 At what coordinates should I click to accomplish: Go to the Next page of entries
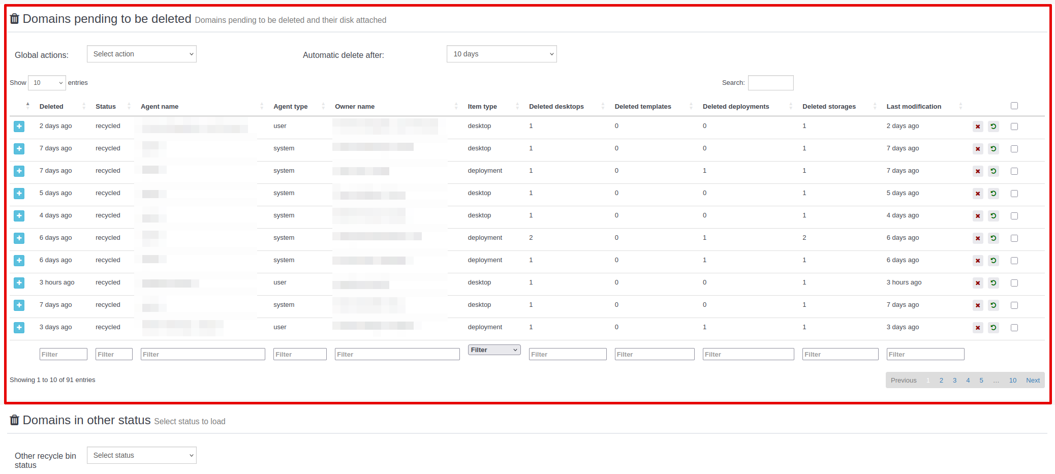[1033, 381]
